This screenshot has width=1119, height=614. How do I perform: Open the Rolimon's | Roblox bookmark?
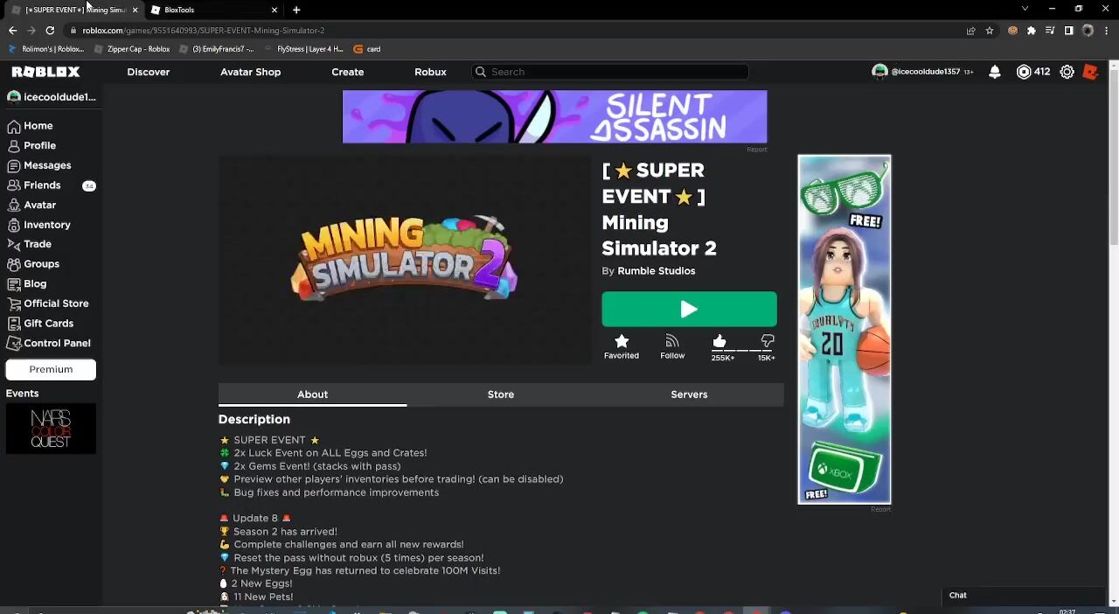click(46, 49)
